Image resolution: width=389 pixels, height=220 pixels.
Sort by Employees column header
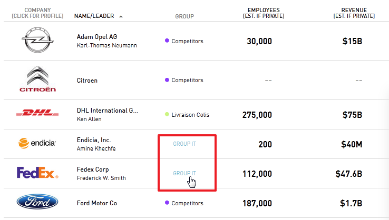264,13
